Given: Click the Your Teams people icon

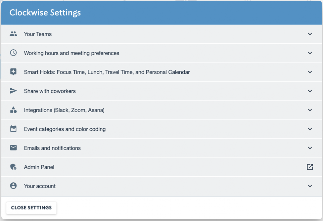Looking at the screenshot, I should [x=13, y=34].
